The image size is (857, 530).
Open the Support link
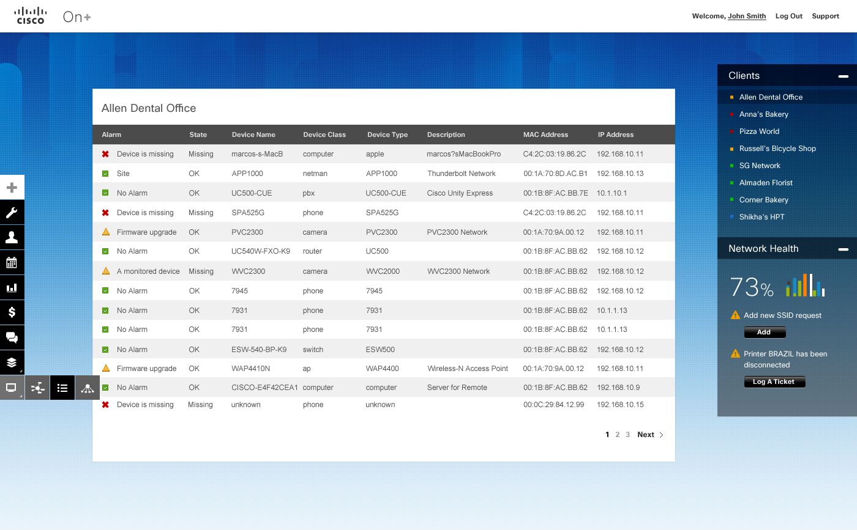[x=825, y=17]
